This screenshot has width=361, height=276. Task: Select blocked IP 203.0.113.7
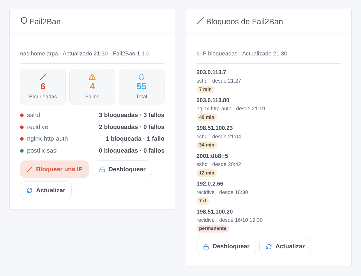(211, 72)
